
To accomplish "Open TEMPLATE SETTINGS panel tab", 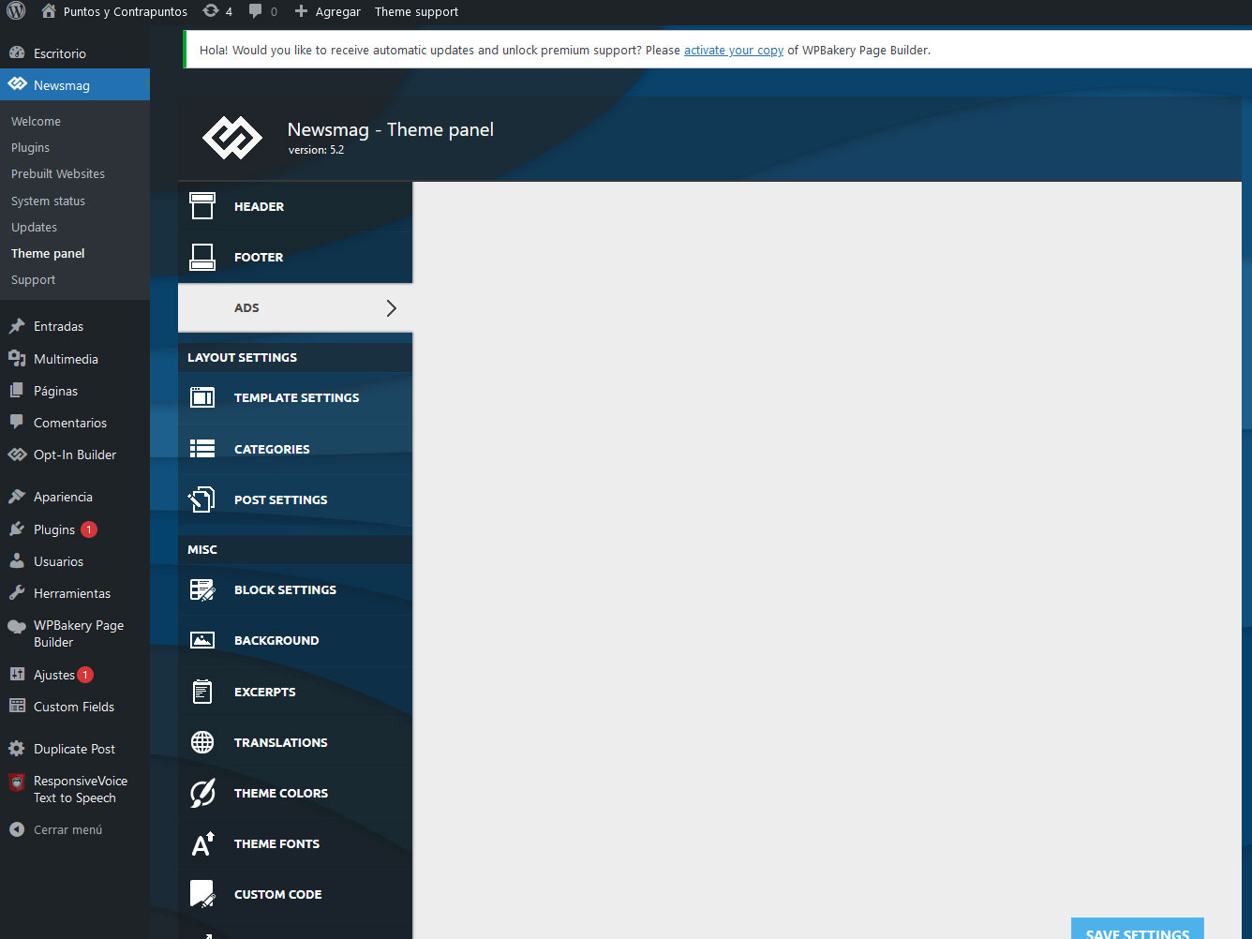I will [295, 397].
